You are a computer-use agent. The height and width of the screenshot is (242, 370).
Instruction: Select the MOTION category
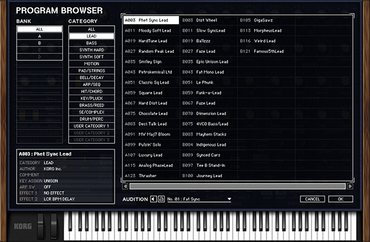tap(91, 64)
